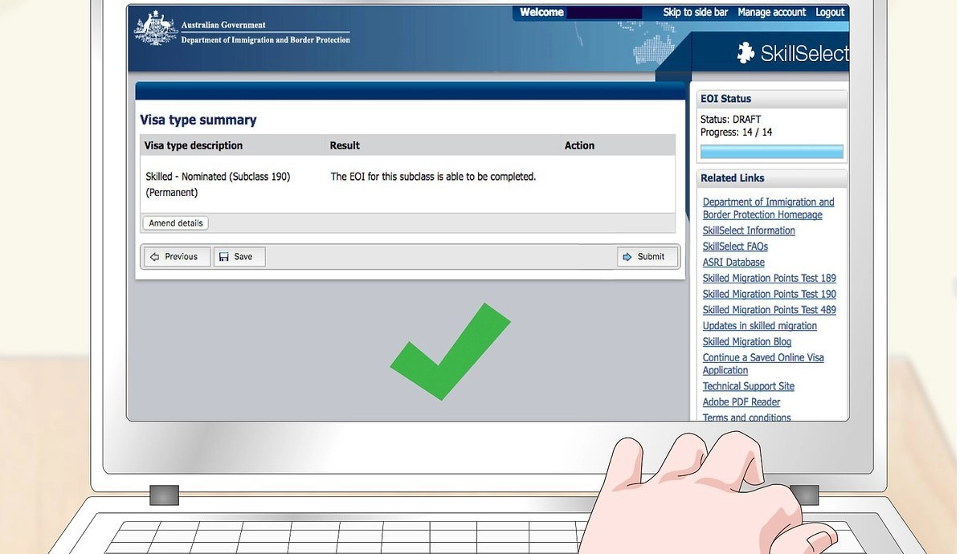Select Skip to side bar link
Screen dimensions: 964x554
pyautogui.click(x=695, y=12)
